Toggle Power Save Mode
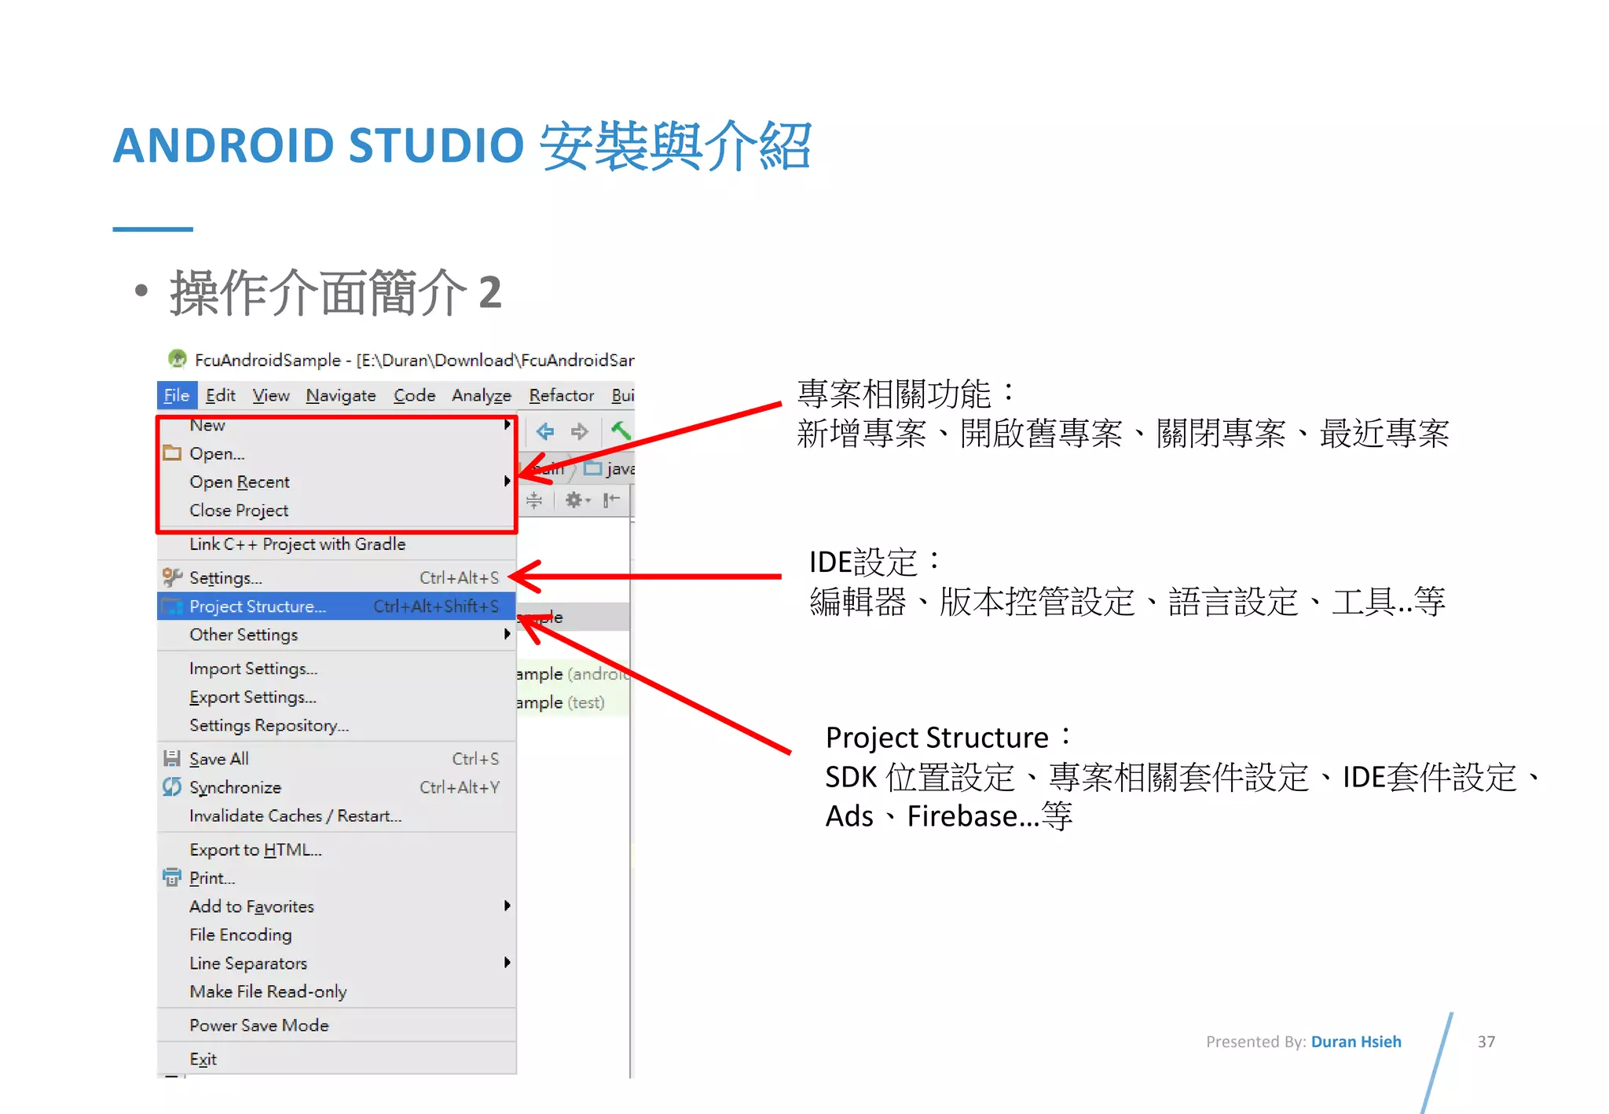Viewport: 1609px width, 1114px height. point(336,1024)
